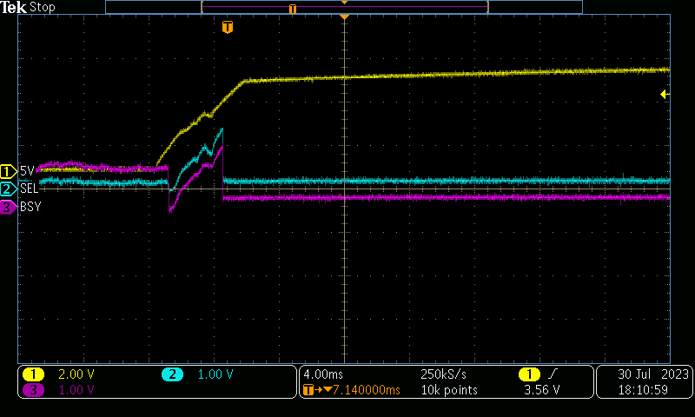Click the 4.00ms timebase readout
This screenshot has width=695, height=417.
(323, 374)
